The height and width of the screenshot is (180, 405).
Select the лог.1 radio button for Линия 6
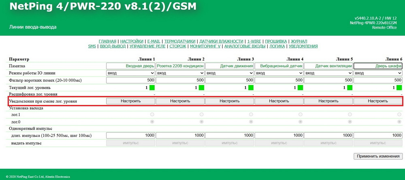(x=399, y=115)
